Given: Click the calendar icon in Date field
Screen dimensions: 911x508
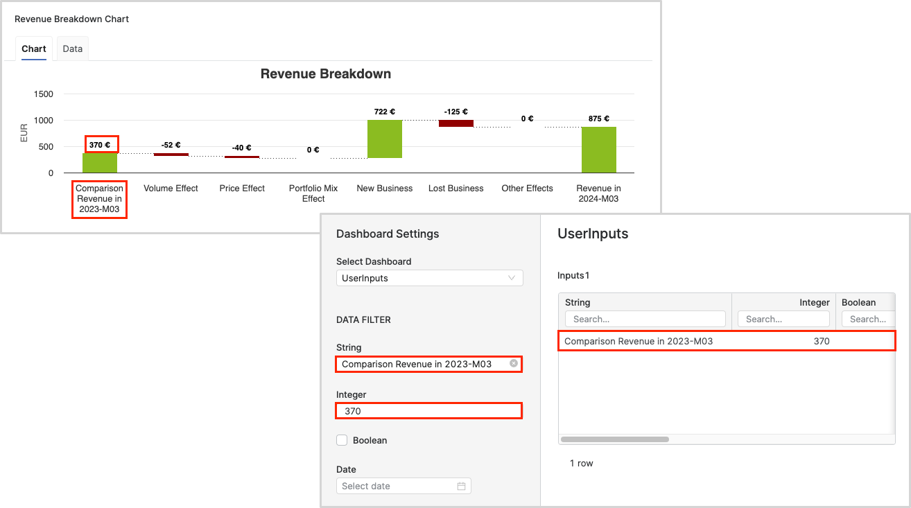Looking at the screenshot, I should pos(461,486).
